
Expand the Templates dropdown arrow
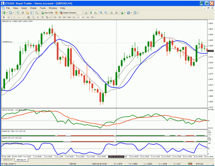[x=138, y=13]
